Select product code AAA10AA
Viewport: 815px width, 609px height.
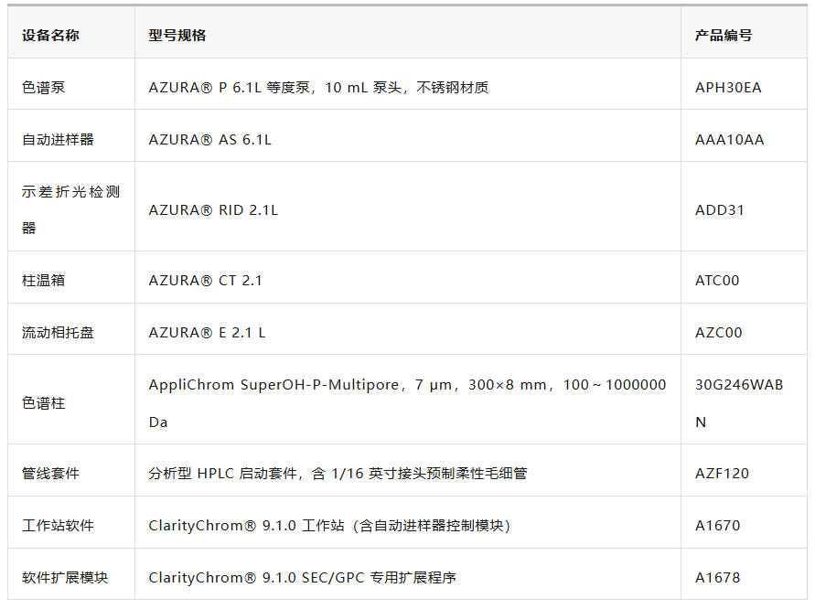click(744, 136)
